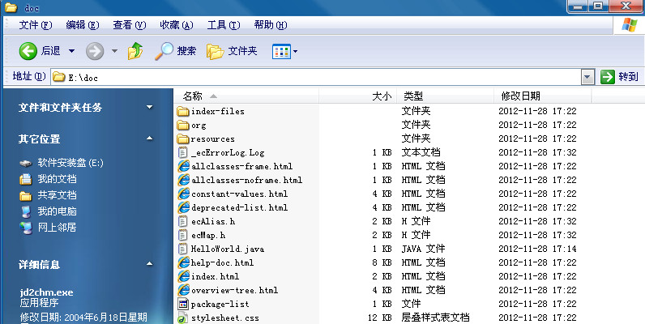Click the green Back arrow button

pyautogui.click(x=28, y=51)
